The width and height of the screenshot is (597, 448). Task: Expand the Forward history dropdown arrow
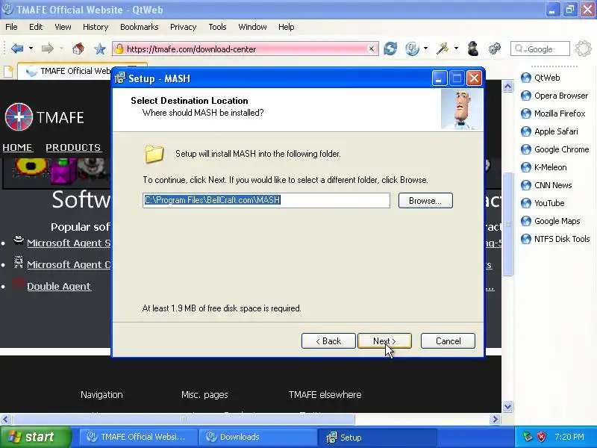coord(61,49)
